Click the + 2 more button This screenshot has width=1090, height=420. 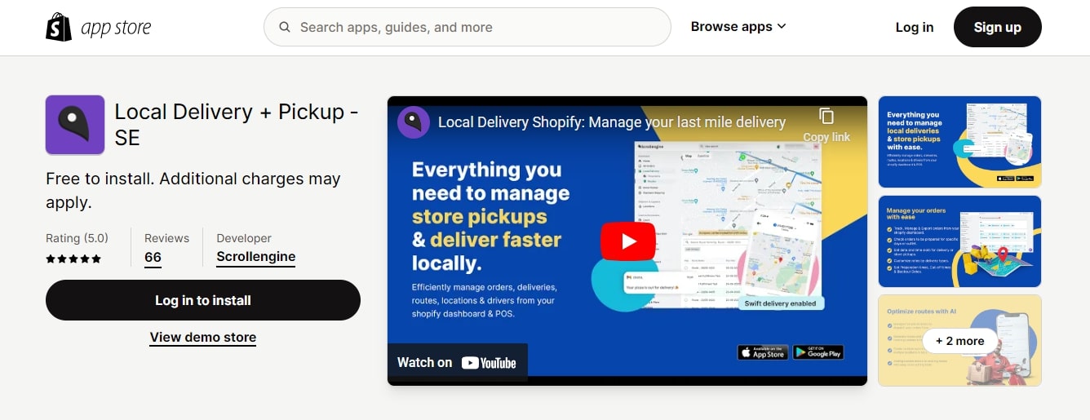[959, 341]
